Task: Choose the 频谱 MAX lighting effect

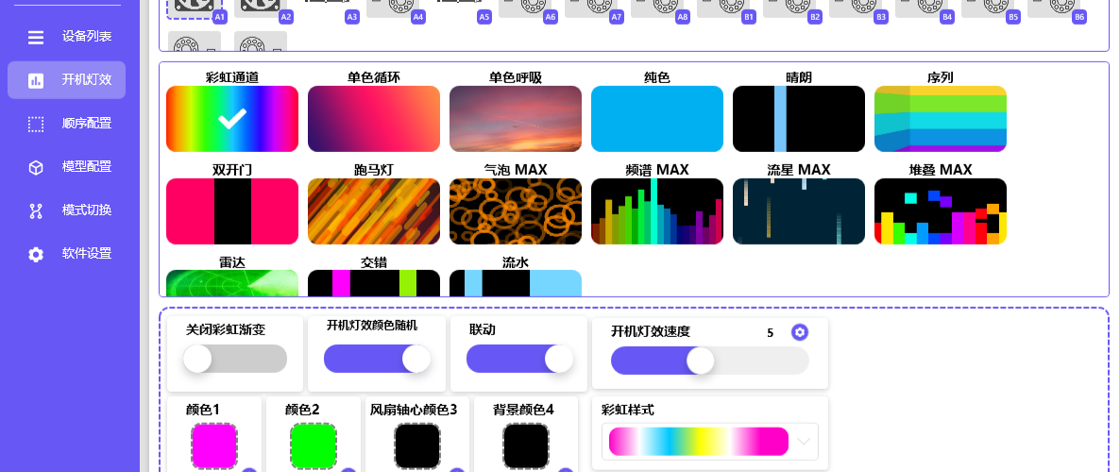Action: click(x=657, y=211)
